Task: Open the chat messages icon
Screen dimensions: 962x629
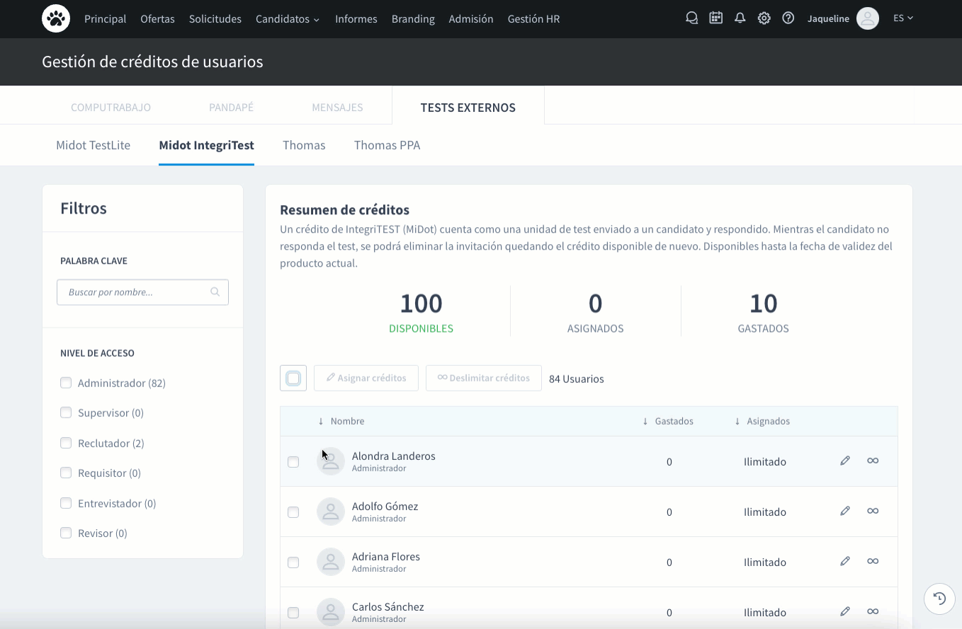Action: 691,18
